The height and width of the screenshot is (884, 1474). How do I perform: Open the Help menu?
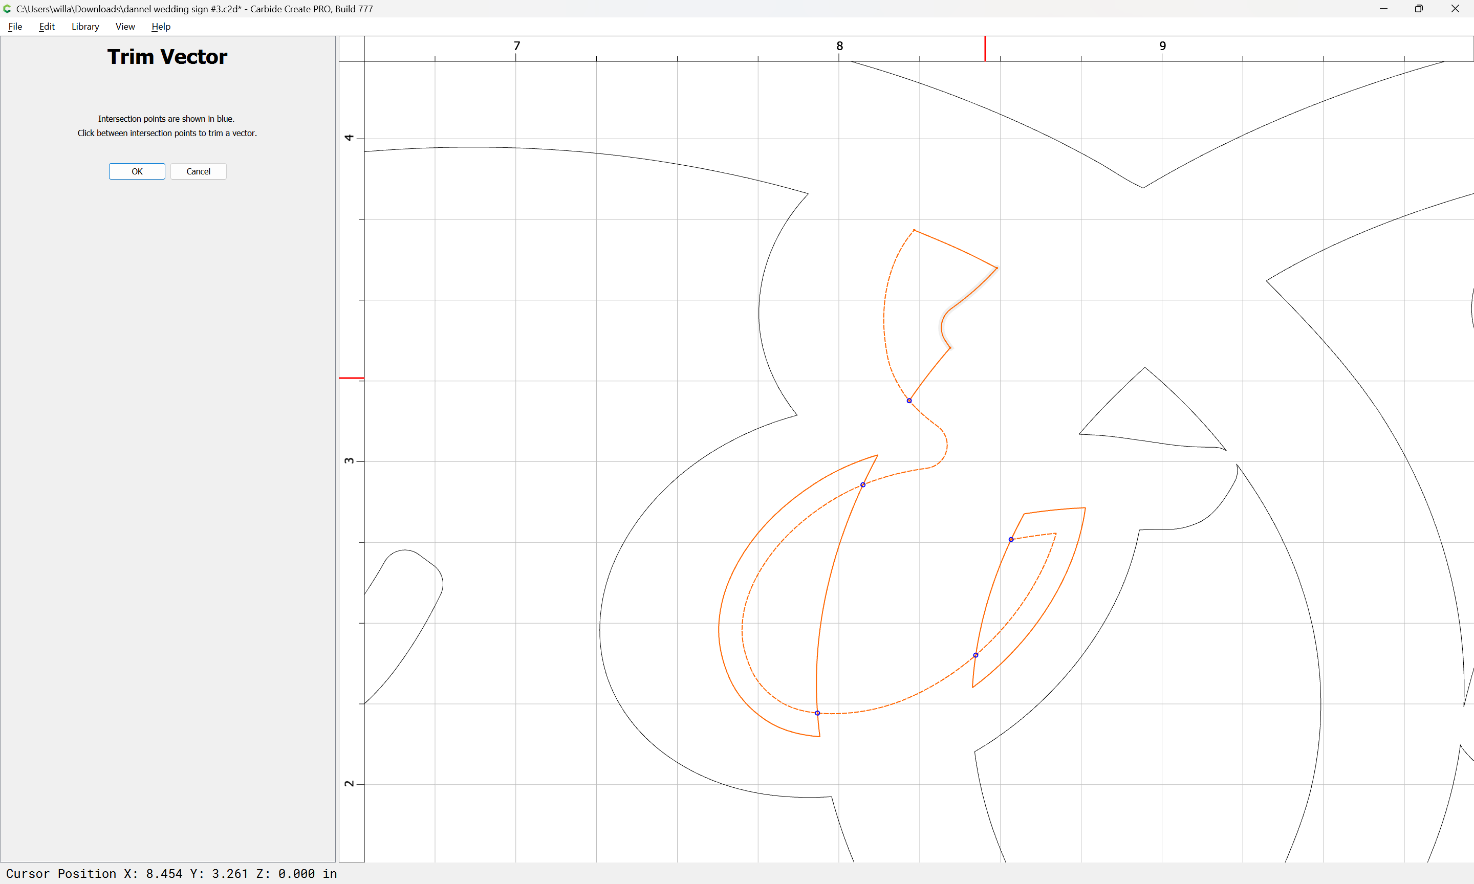pos(161,26)
